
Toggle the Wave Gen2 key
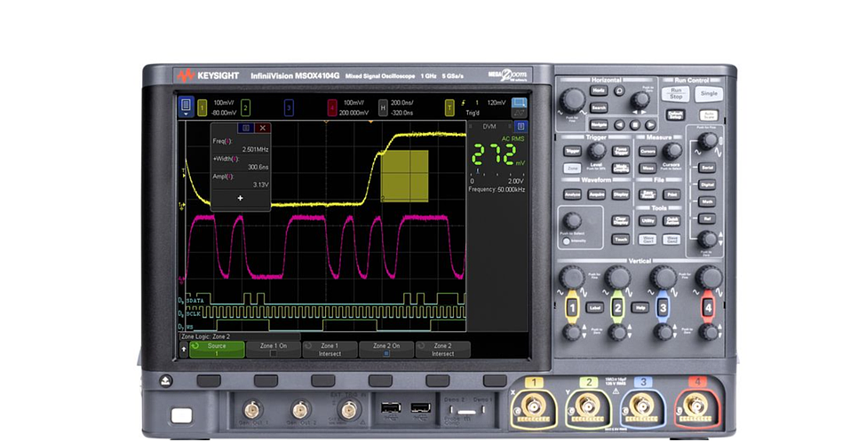[671, 240]
